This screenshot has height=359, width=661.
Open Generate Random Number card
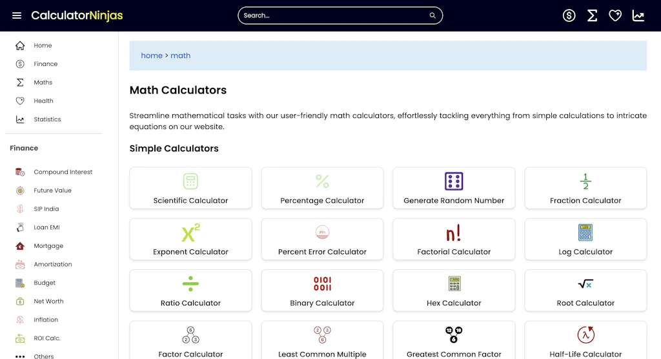click(x=454, y=188)
